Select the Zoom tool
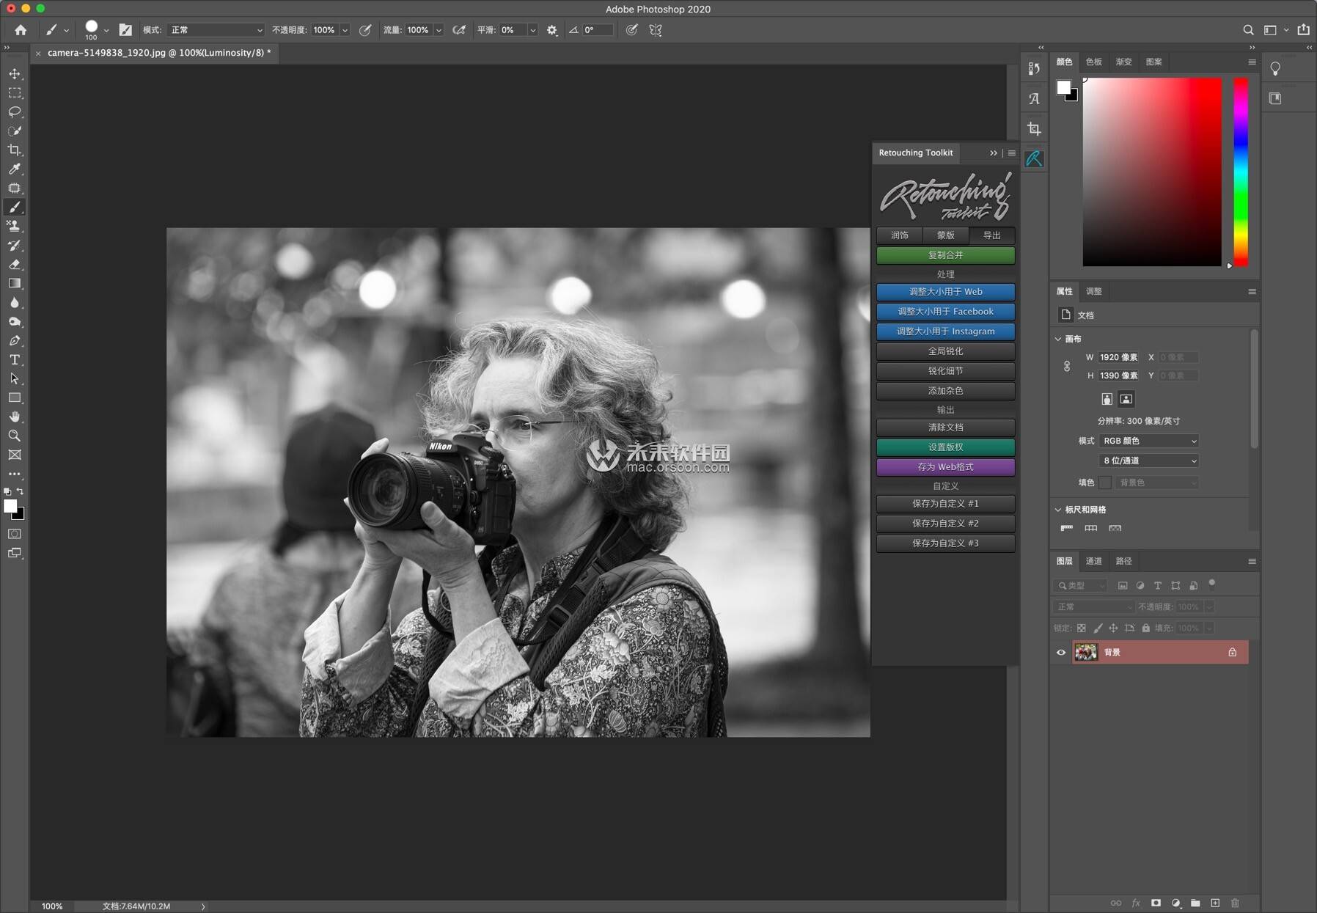Viewport: 1317px width, 913px height. tap(15, 436)
